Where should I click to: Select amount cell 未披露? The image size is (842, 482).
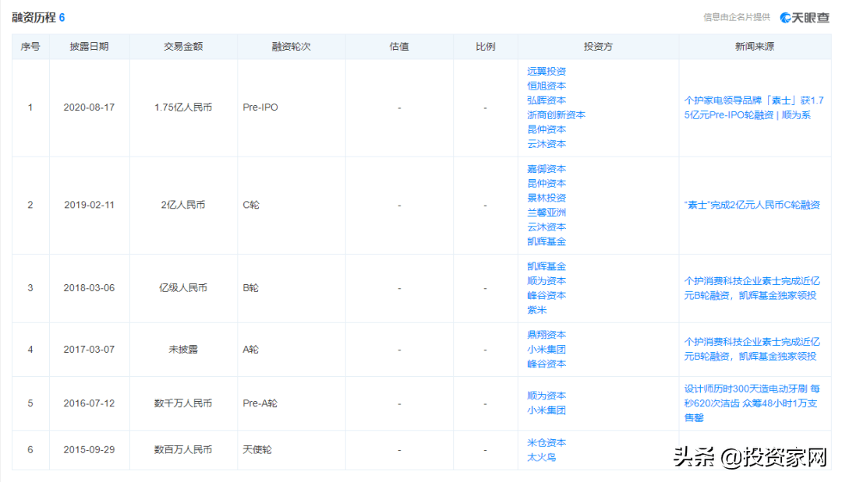183,350
